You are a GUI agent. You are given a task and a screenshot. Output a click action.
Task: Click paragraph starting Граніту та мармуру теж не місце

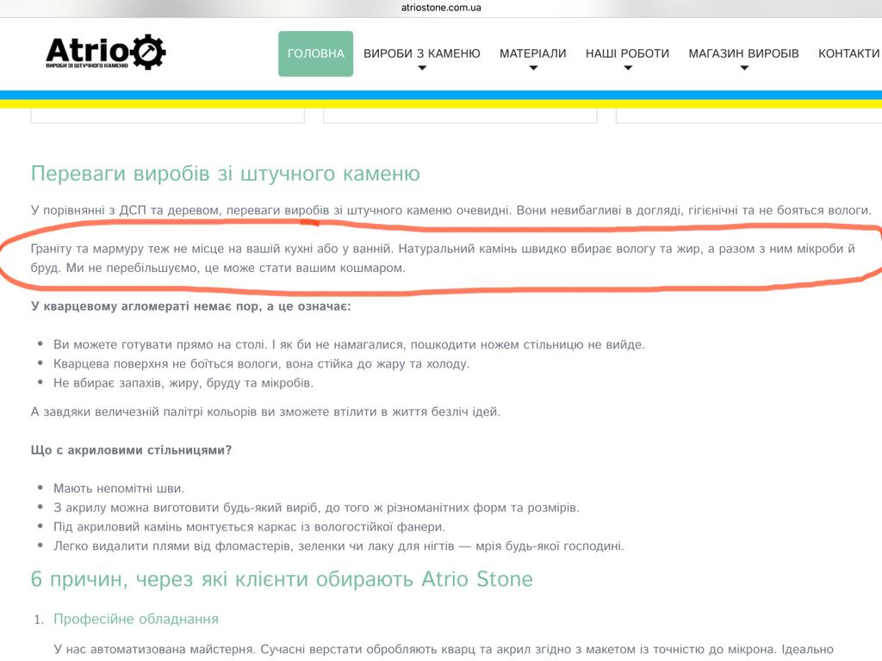pyautogui.click(x=443, y=258)
